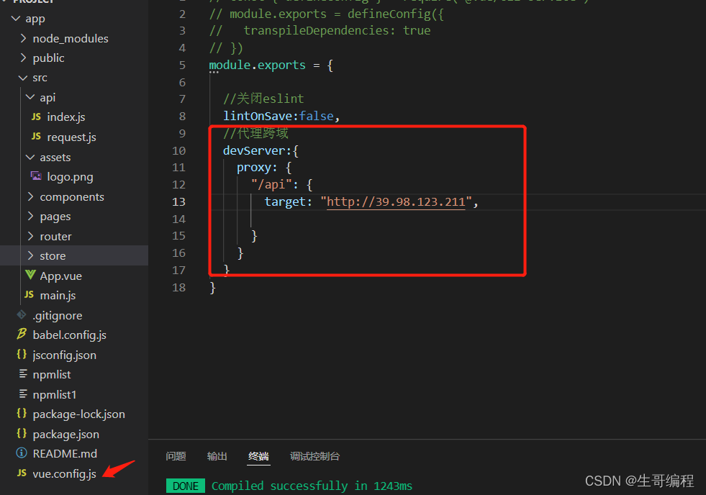Click the braces icon beside jsconfig.json

point(22,355)
